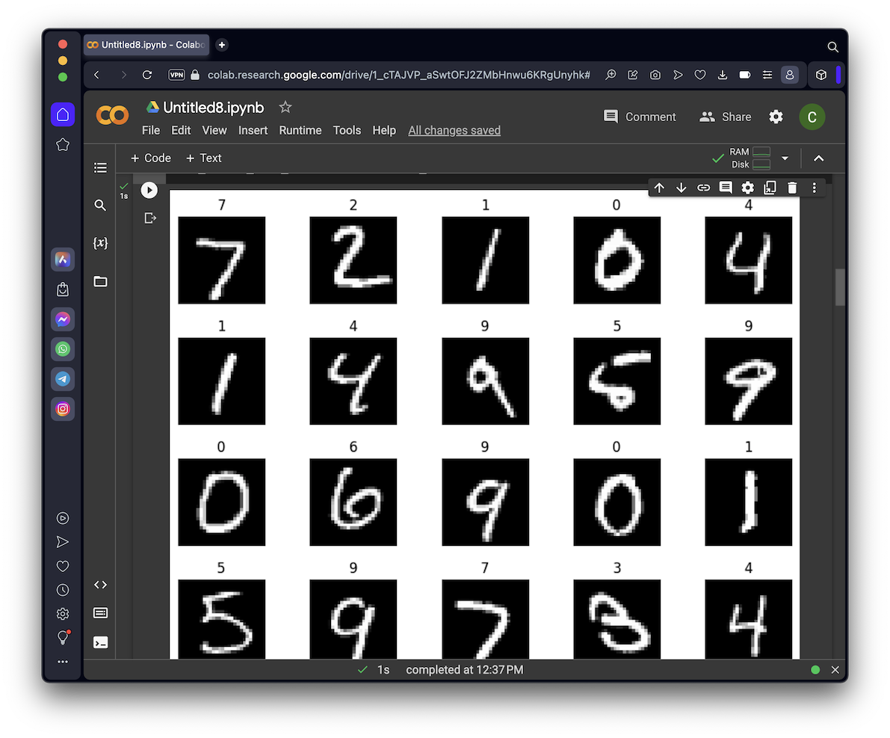
Task: Open the Terminal panel icon
Action: (100, 642)
